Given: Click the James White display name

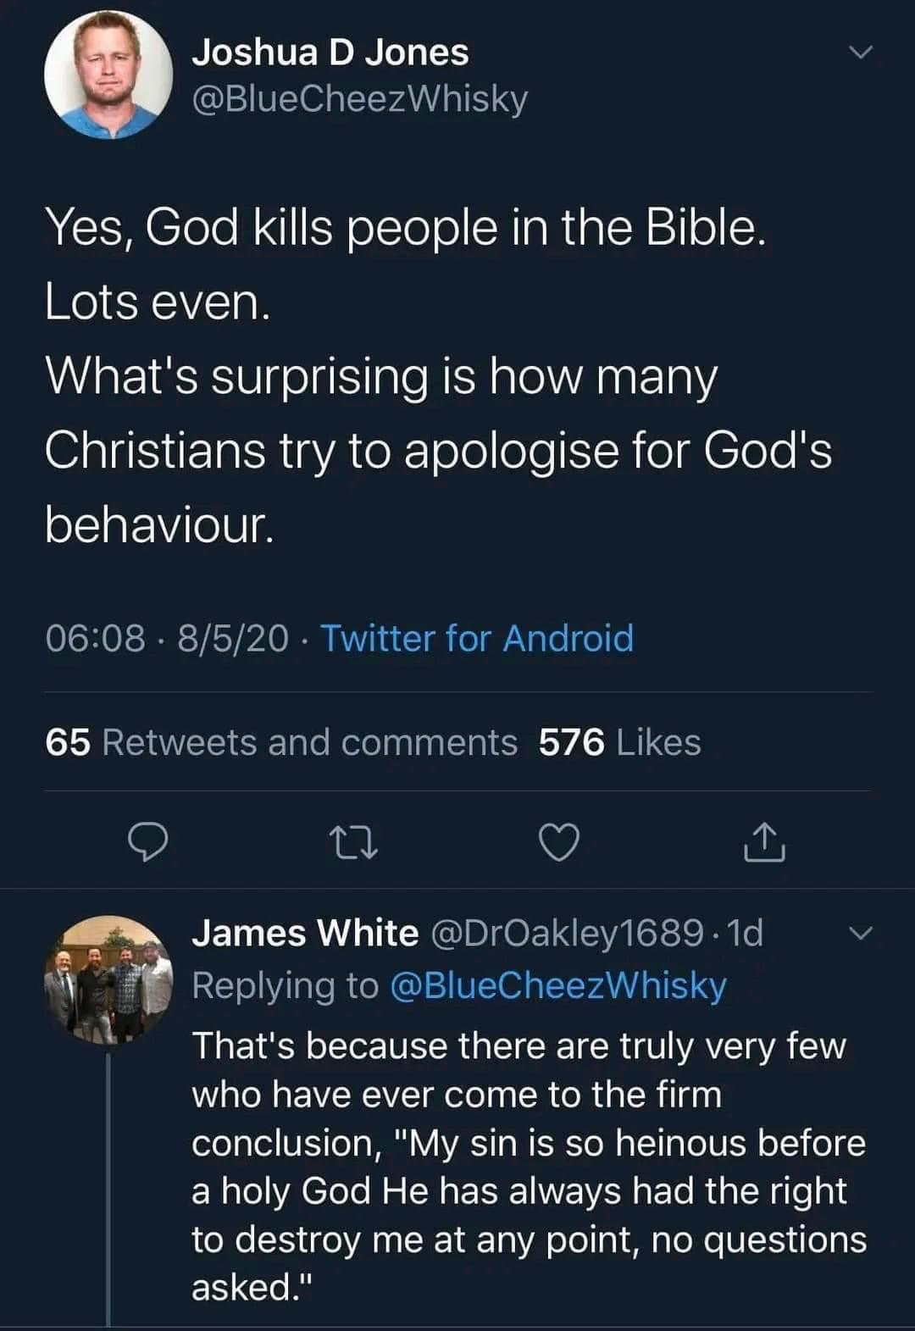Looking at the screenshot, I should tap(305, 933).
